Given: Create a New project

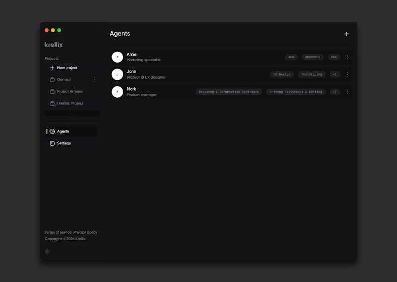Looking at the screenshot, I should click(x=71, y=68).
